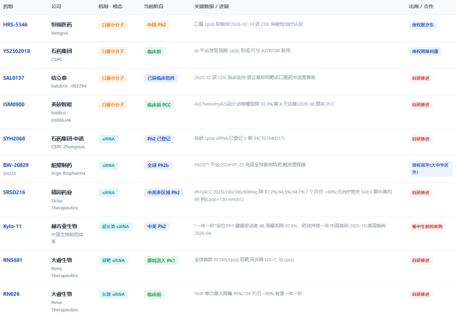Click the 机制 · 模态 column header
Viewport: 456px width, 316px height.
pos(111,6)
